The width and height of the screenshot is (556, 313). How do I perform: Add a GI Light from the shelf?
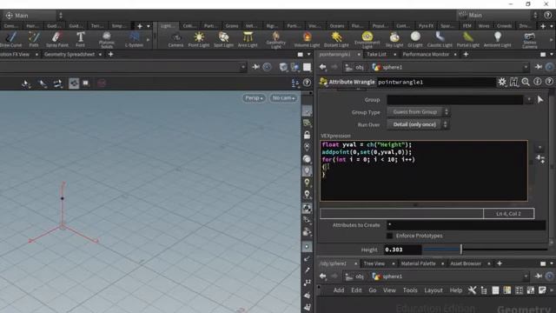pyautogui.click(x=415, y=39)
